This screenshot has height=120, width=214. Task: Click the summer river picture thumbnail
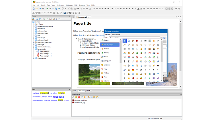coord(94,74)
